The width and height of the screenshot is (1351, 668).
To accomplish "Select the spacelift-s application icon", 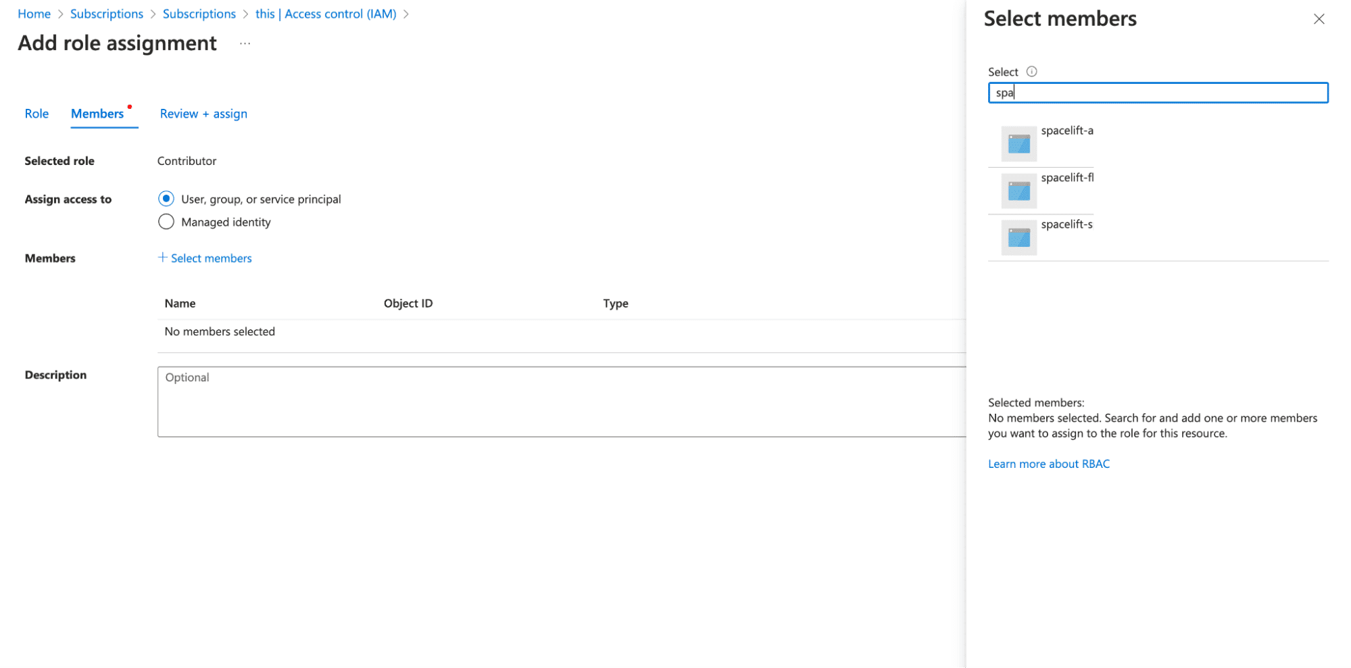I will pos(1018,237).
